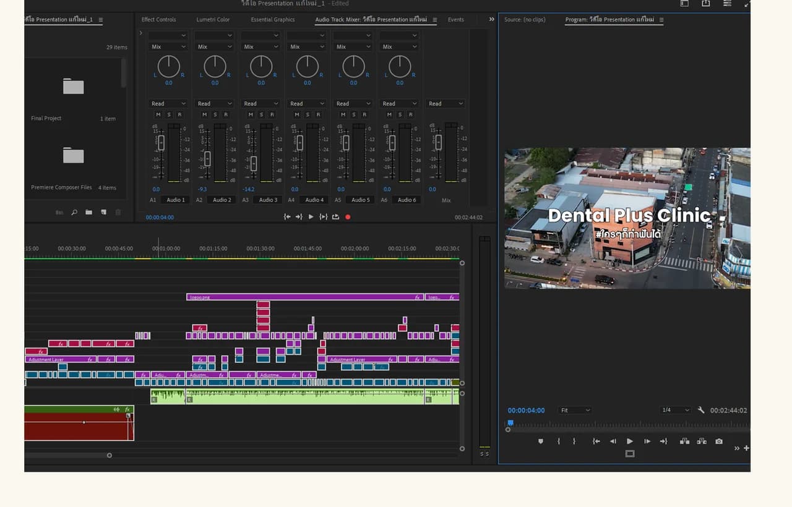Toggle loop playback in Audio Track Mixer

click(335, 217)
